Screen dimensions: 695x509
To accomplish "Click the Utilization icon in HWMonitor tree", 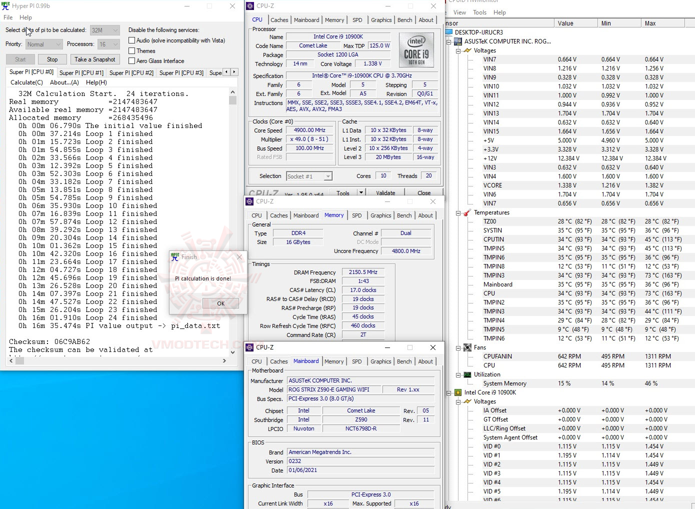I will click(467, 374).
